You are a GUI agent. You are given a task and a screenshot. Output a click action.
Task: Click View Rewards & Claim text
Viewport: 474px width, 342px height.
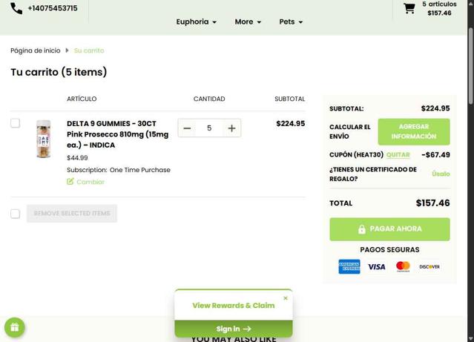click(234, 306)
